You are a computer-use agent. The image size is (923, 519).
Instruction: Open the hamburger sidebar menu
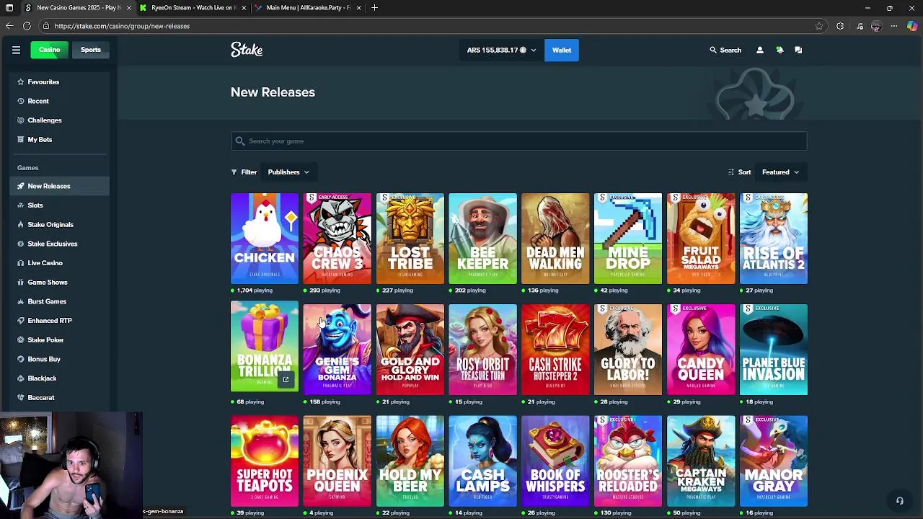pyautogui.click(x=16, y=50)
